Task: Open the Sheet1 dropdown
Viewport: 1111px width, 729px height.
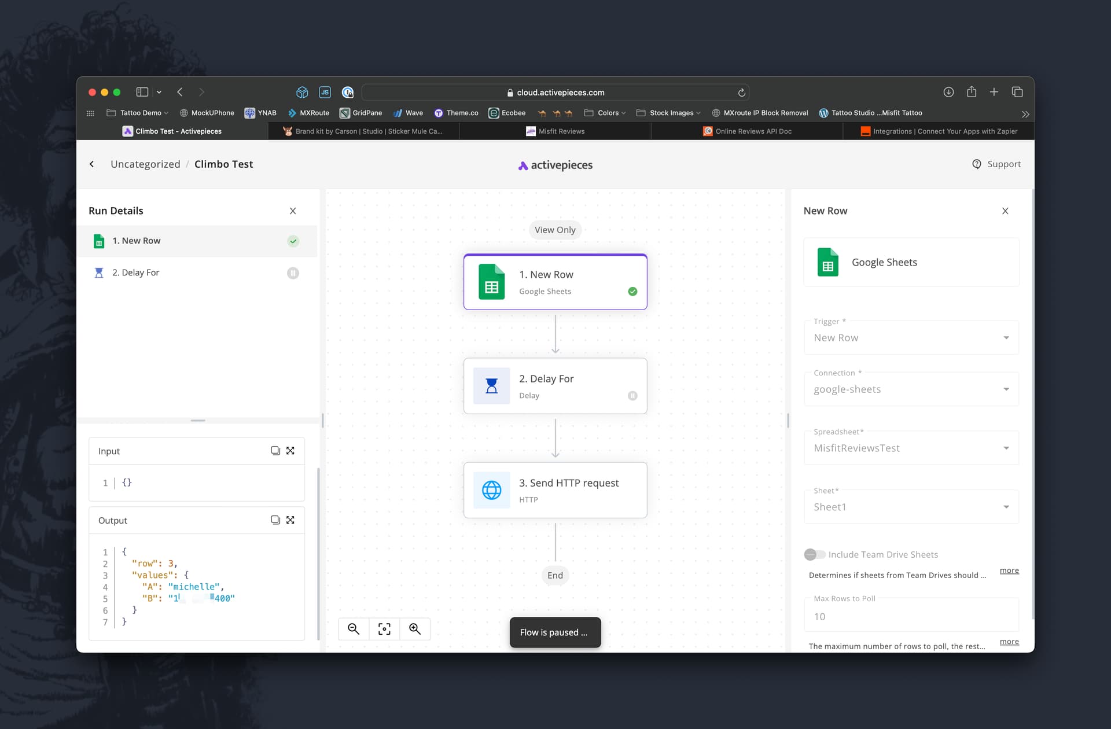Action: (x=911, y=507)
